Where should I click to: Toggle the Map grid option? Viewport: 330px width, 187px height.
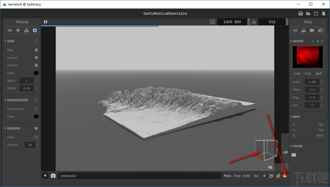click(x=36, y=50)
